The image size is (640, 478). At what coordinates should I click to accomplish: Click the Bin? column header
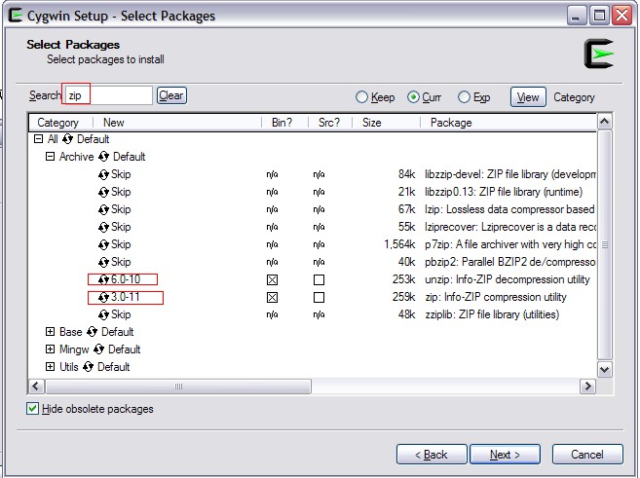pos(284,123)
